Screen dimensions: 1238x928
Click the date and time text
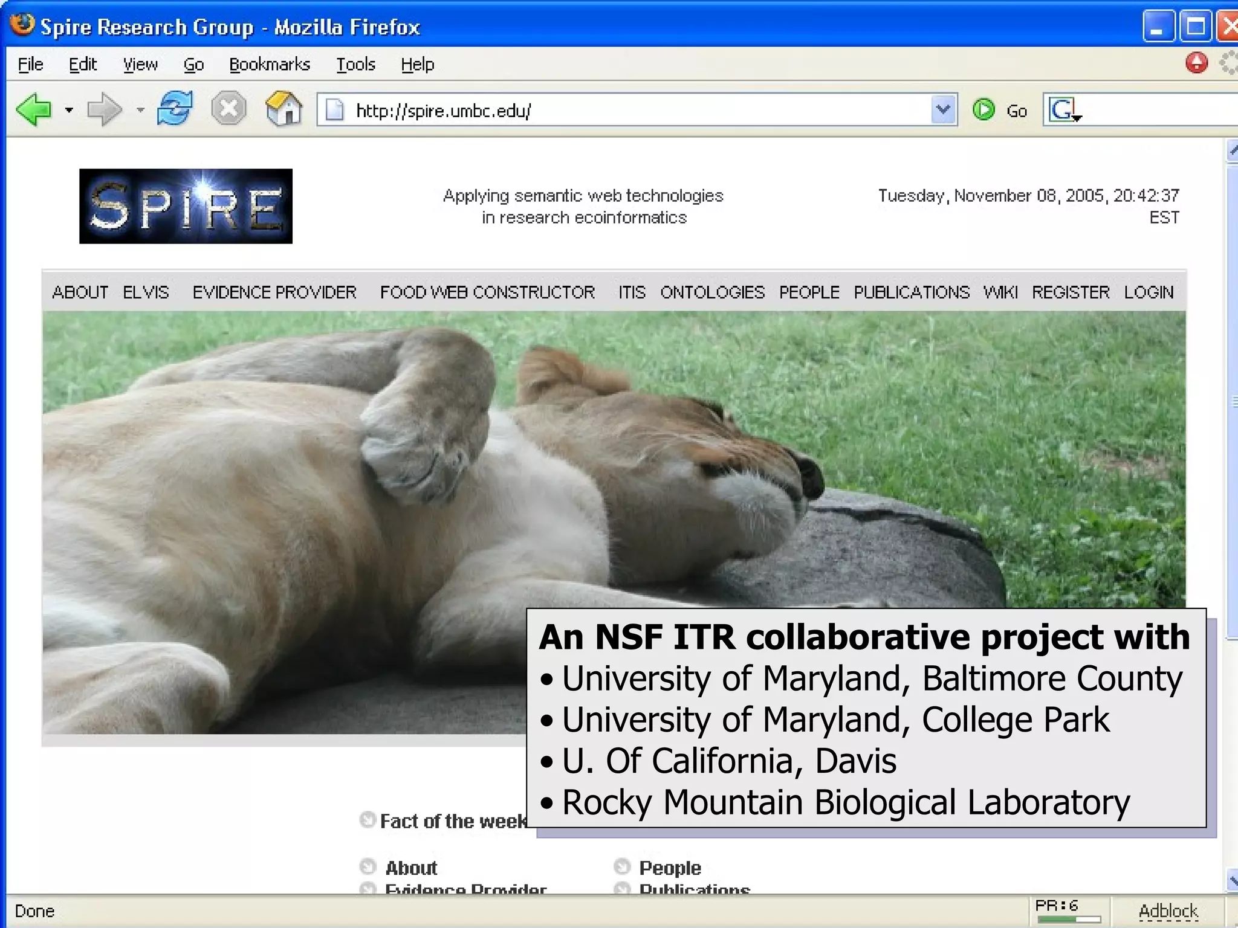coord(1028,206)
